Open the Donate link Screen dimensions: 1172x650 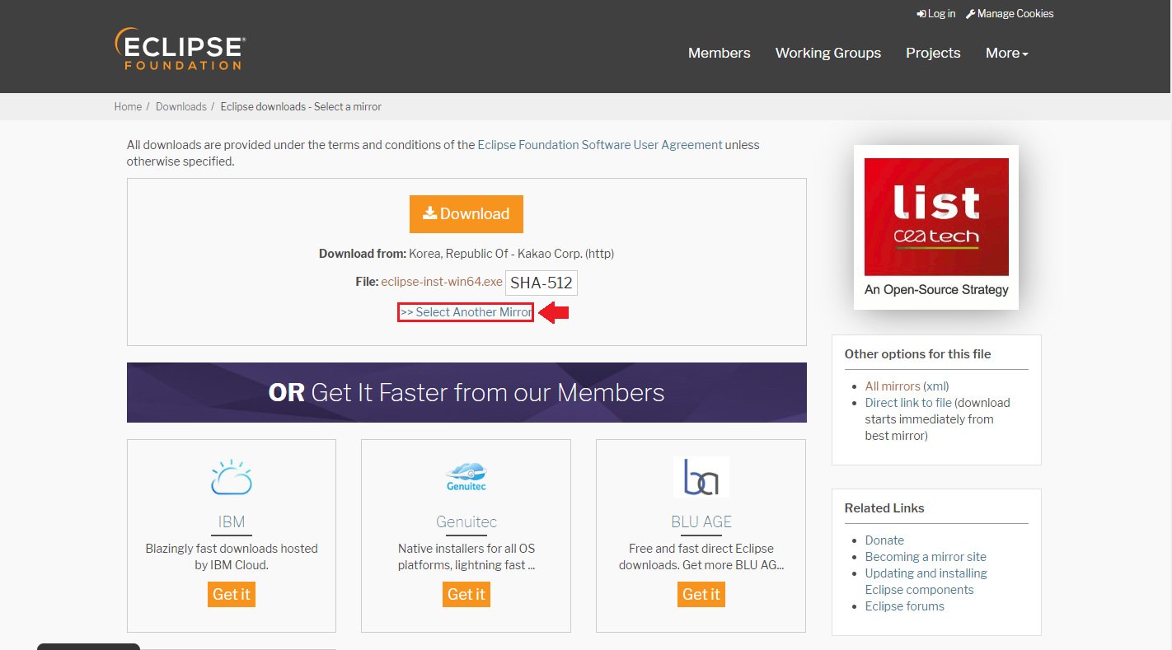(x=884, y=540)
